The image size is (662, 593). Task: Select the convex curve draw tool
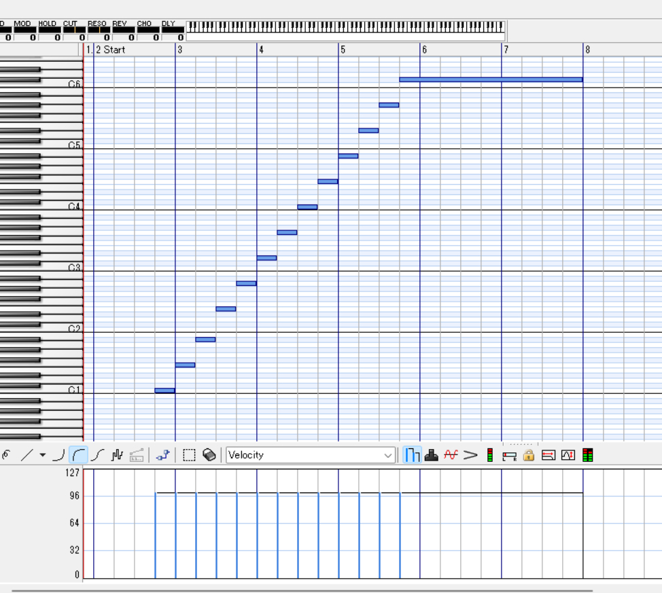pyautogui.click(x=79, y=455)
